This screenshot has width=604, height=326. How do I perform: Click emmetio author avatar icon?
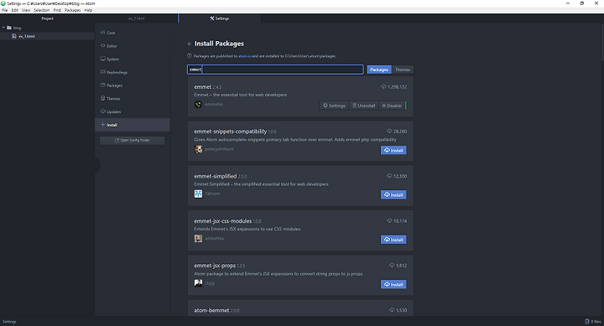(x=198, y=104)
